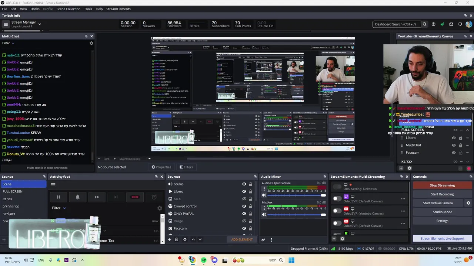Open Twitch OdedSVR row three-dot menu
This screenshot has width=474, height=266.
coord(403,199)
